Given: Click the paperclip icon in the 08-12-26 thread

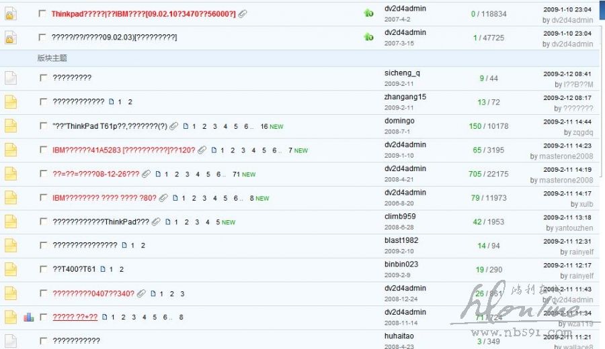Looking at the screenshot, I should 146,174.
